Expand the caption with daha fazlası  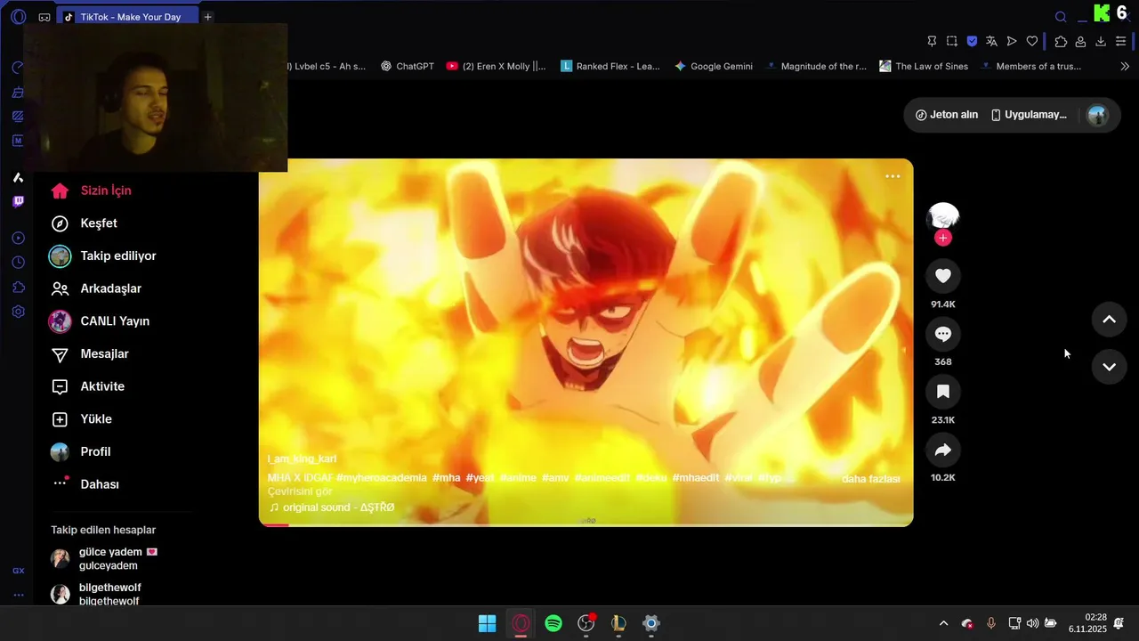870,479
